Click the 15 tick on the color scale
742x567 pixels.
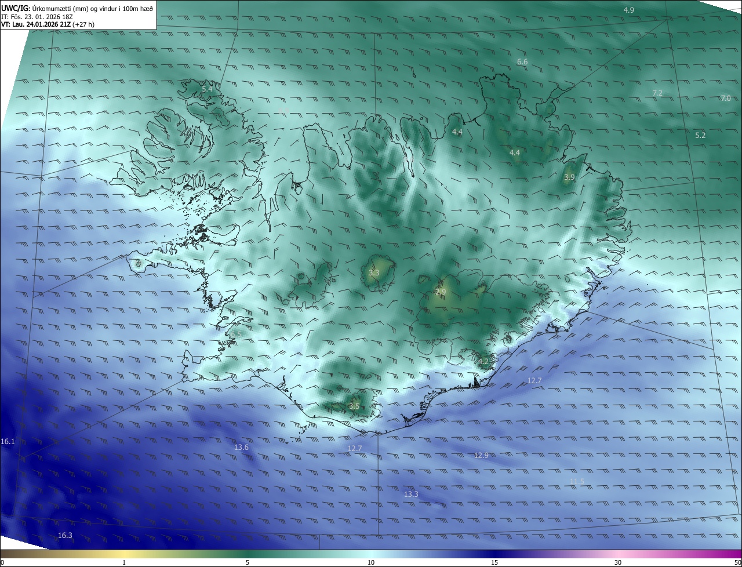click(494, 562)
